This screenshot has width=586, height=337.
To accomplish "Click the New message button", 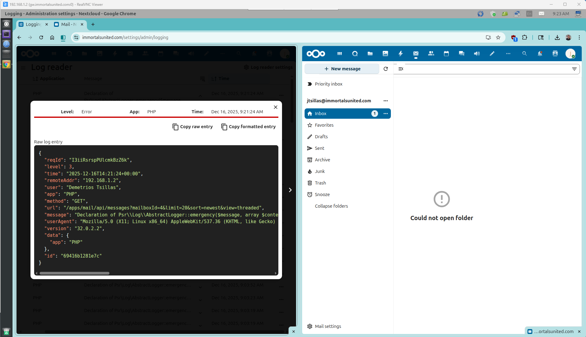I will 342,69.
